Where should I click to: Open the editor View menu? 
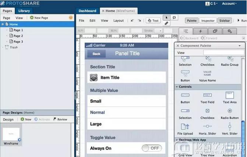[105, 21]
